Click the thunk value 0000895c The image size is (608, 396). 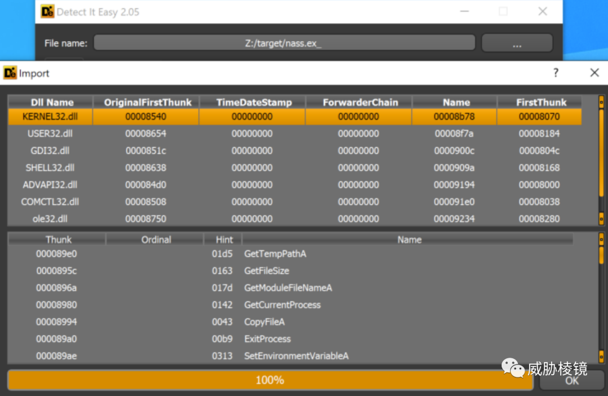coord(57,271)
